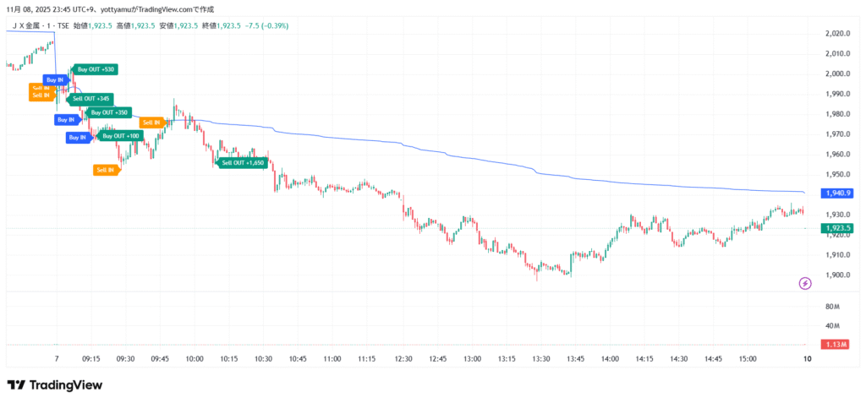Select the Sell OUT +345 trade marker

[91, 99]
